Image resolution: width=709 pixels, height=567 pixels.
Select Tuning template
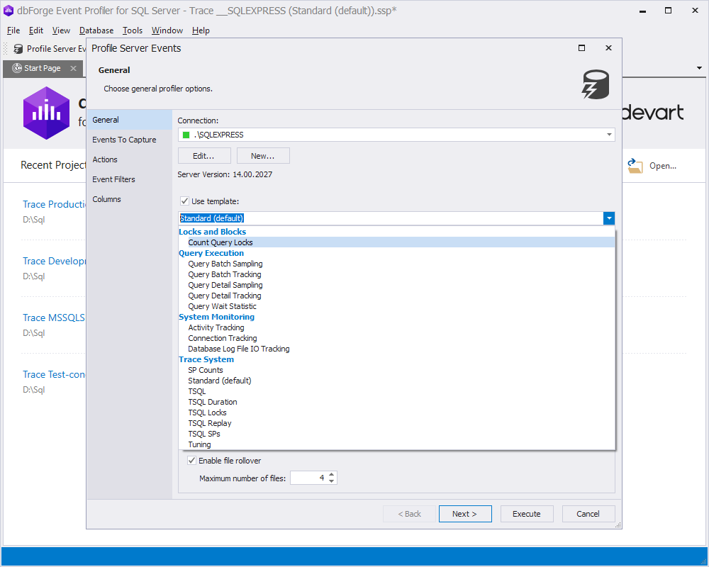click(x=397, y=444)
